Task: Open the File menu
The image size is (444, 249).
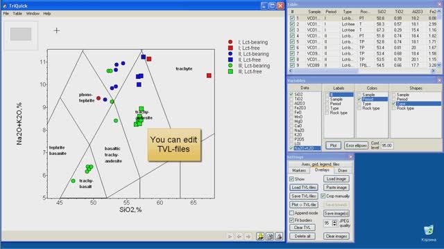Action: (x=6, y=13)
